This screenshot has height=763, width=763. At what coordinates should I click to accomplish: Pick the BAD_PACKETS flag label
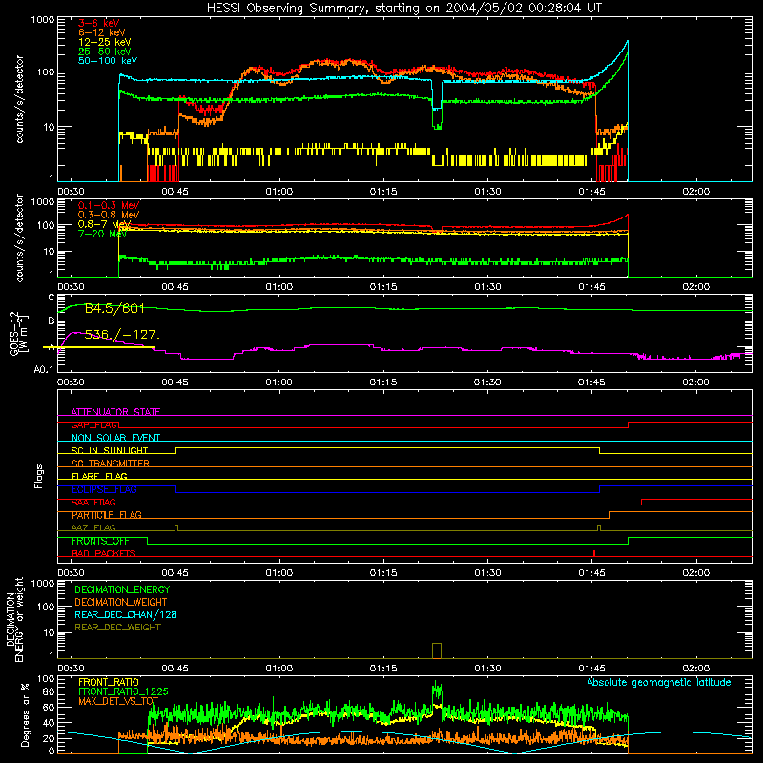(x=104, y=553)
